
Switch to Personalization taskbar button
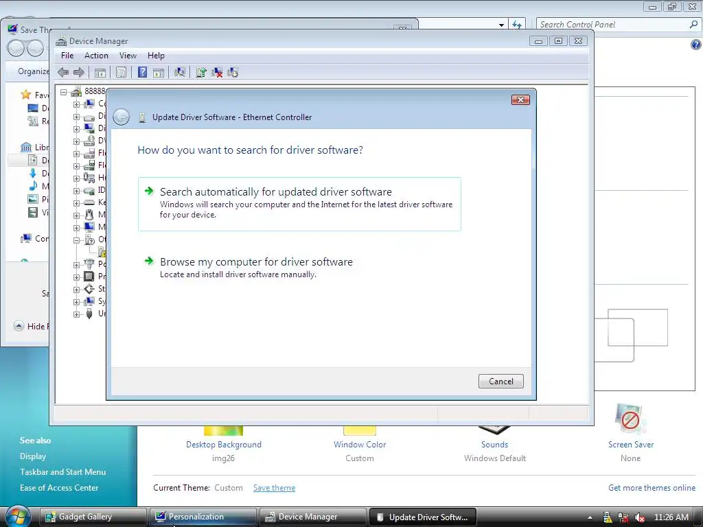pos(203,517)
